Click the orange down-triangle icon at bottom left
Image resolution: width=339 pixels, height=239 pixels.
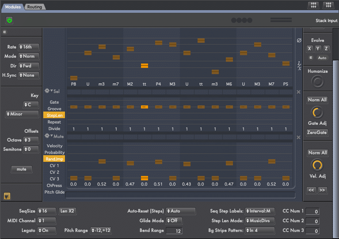[7, 196]
